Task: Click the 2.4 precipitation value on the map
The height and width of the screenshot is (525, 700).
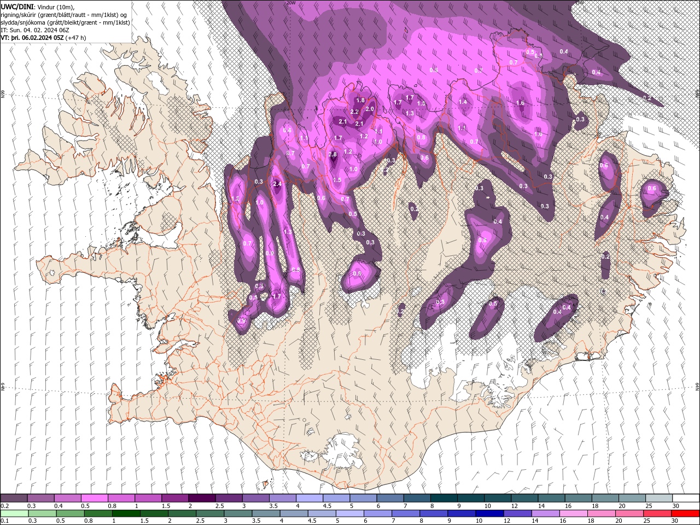Action: (x=277, y=184)
